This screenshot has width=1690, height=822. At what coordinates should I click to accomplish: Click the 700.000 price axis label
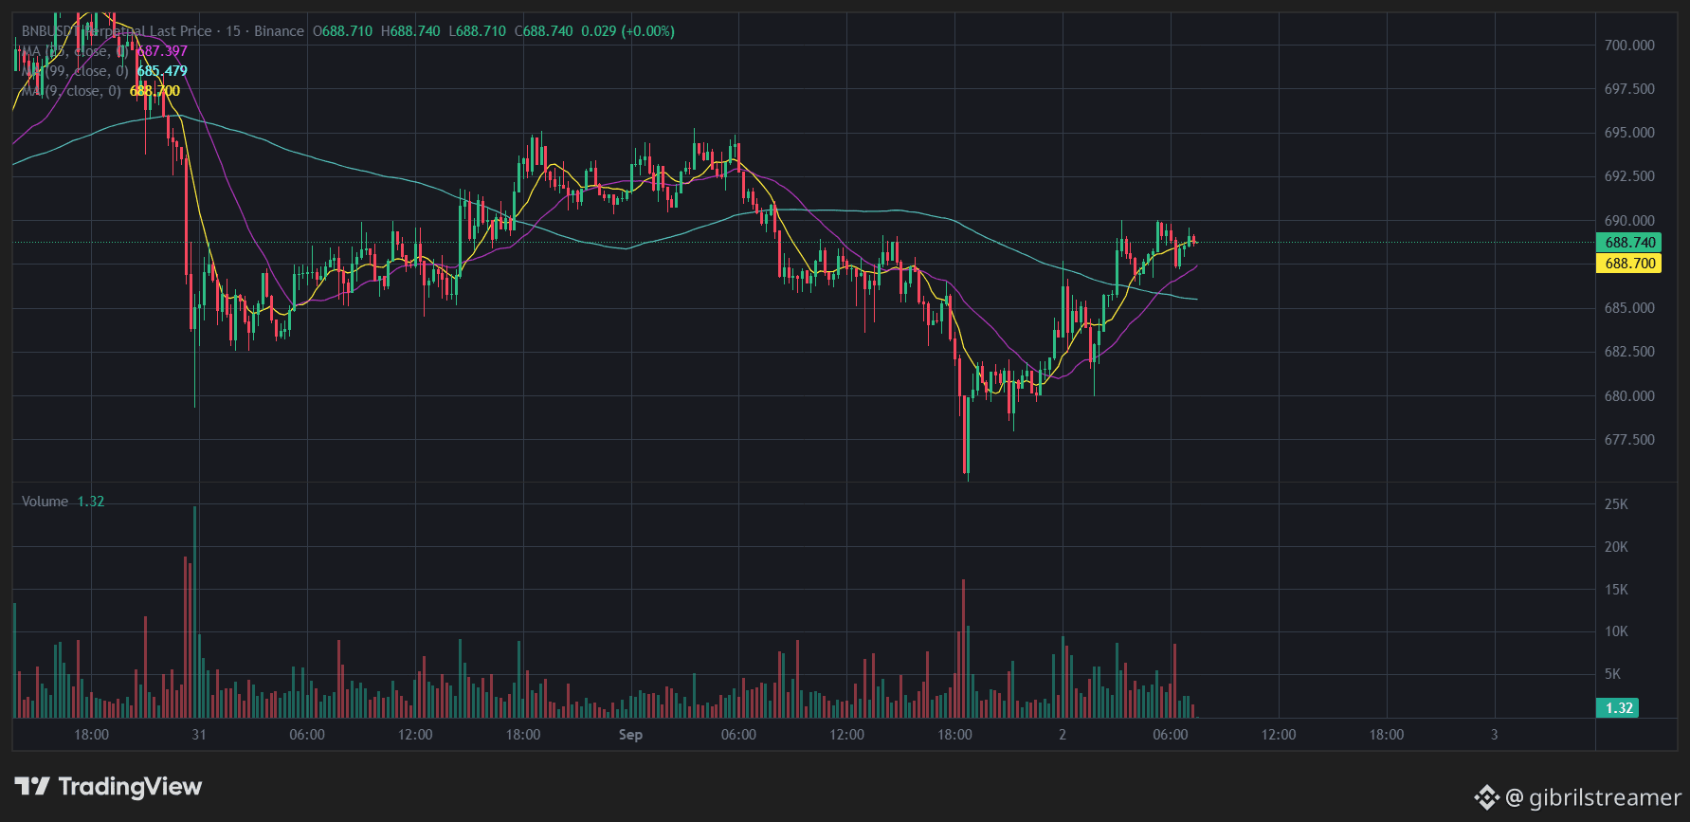pyautogui.click(x=1629, y=46)
